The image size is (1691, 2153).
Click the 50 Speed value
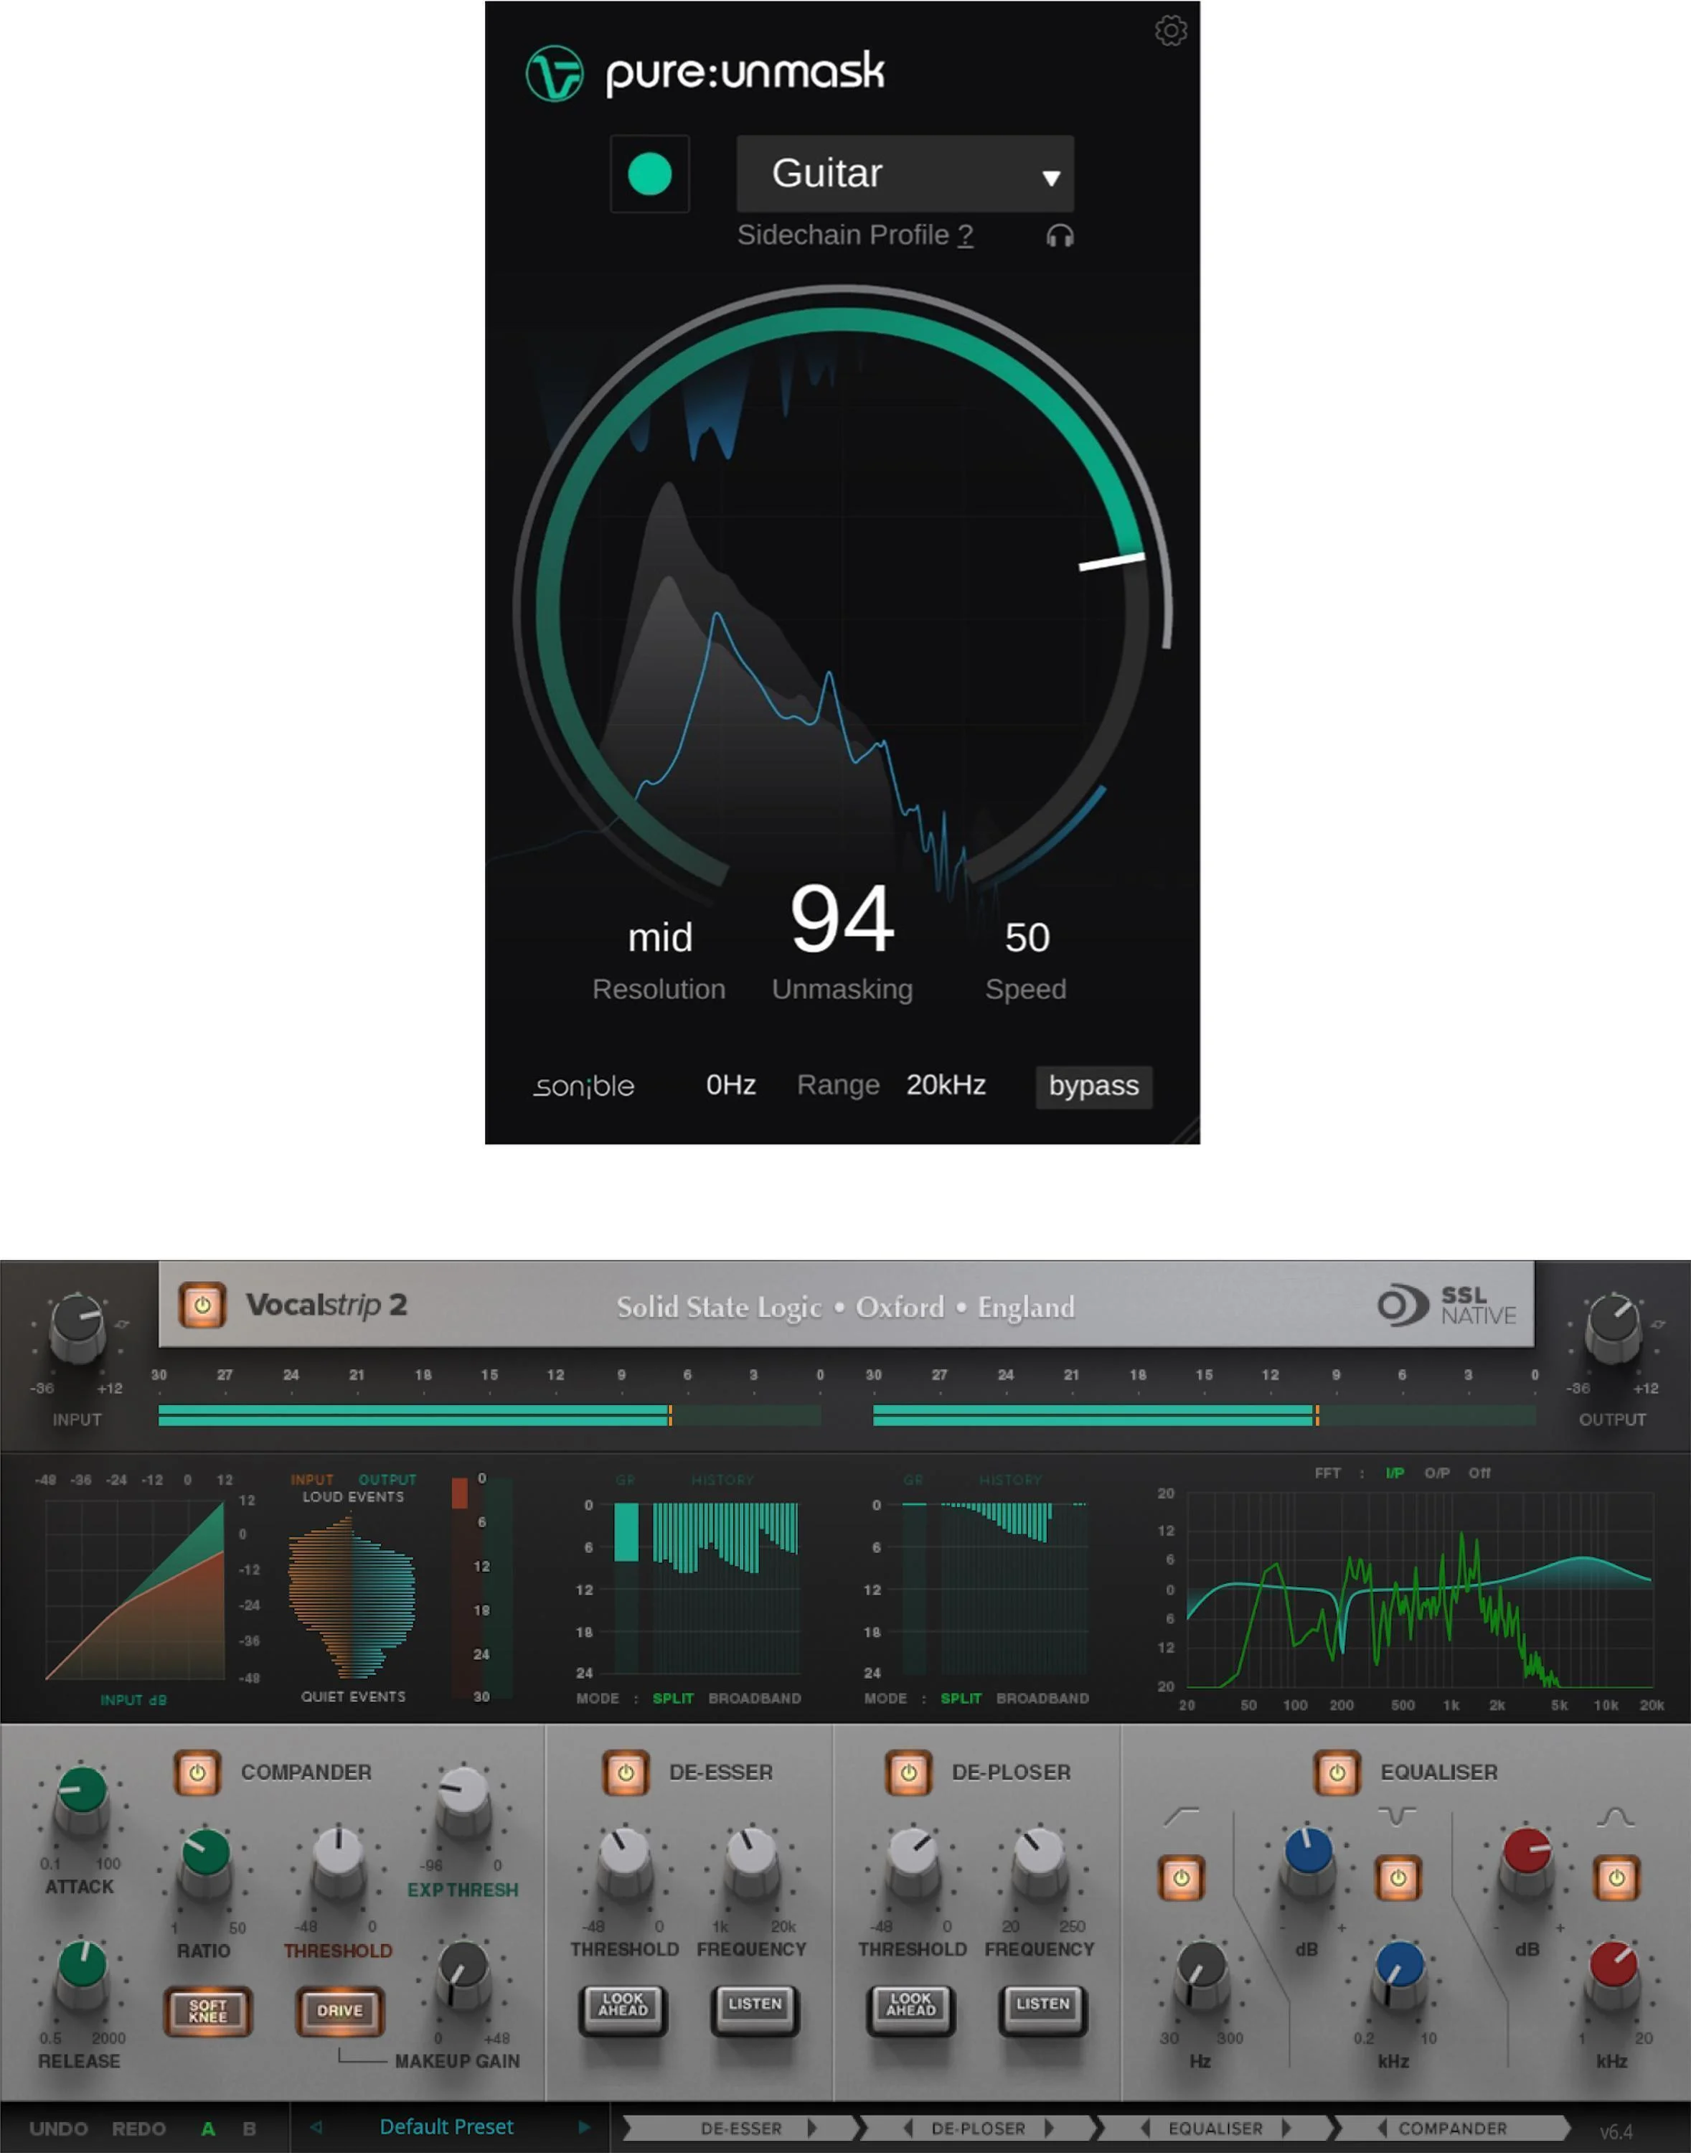pos(1027,937)
